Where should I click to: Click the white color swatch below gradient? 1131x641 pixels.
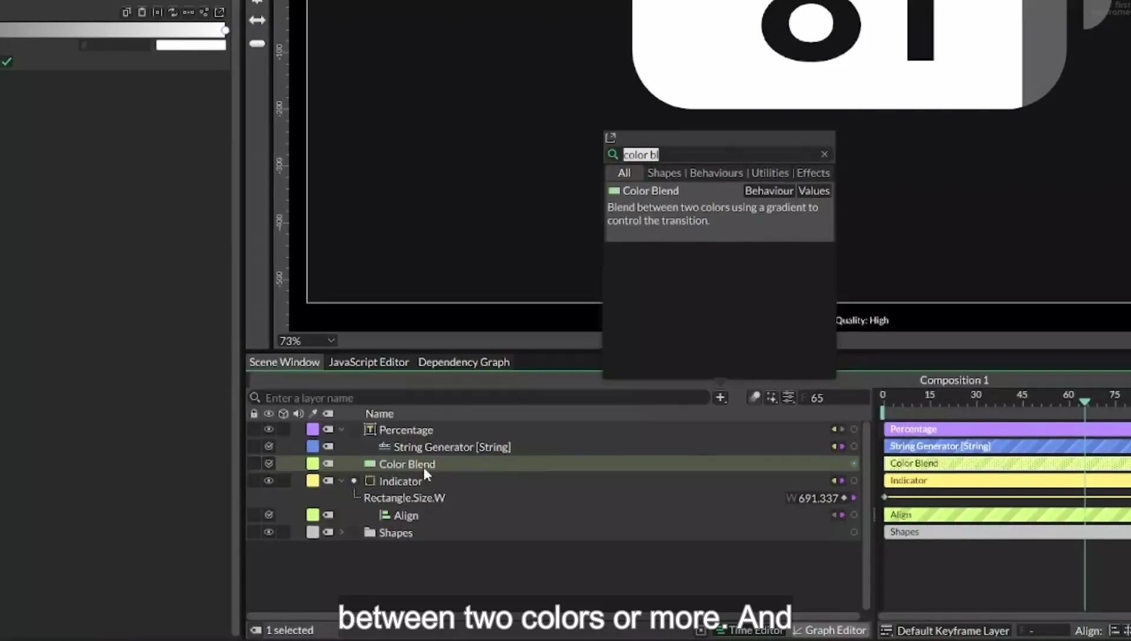(191, 45)
